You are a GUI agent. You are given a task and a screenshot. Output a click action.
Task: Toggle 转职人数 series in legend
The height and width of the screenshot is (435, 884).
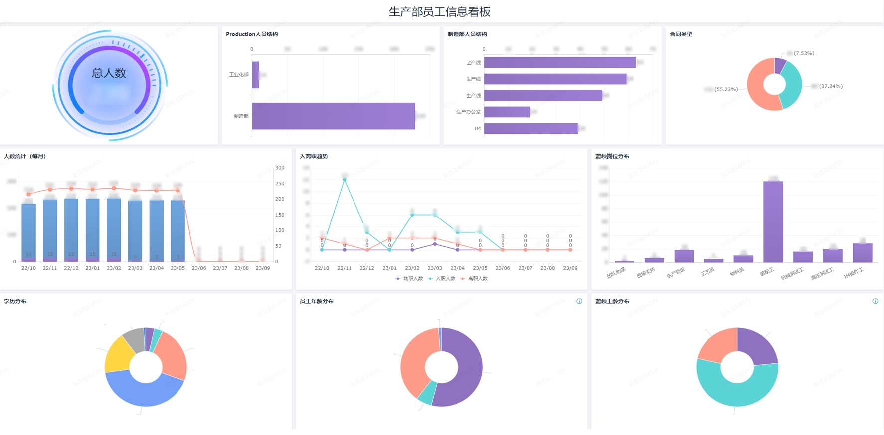pyautogui.click(x=409, y=279)
